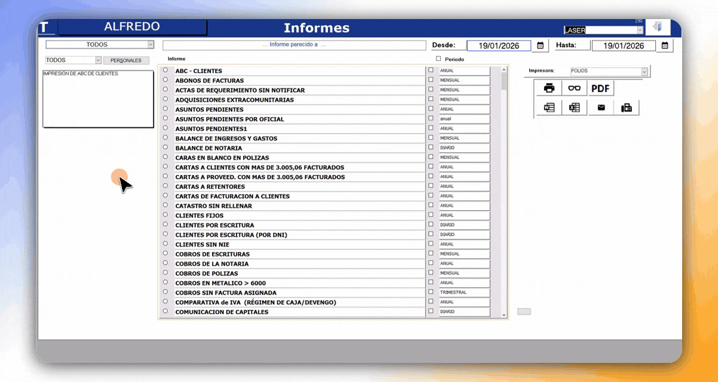
Task: Select the BALANCE DE NOTARIA radio button
Action: (x=165, y=147)
